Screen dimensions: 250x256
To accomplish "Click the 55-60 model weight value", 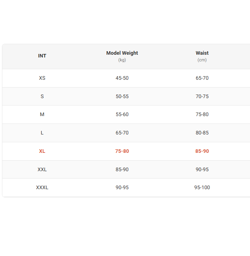I will 122,115.
